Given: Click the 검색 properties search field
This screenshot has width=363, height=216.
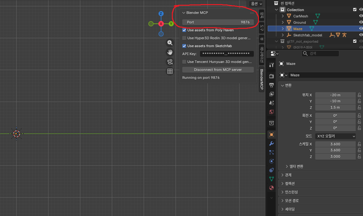Looking at the screenshot, I should [x=320, y=54].
